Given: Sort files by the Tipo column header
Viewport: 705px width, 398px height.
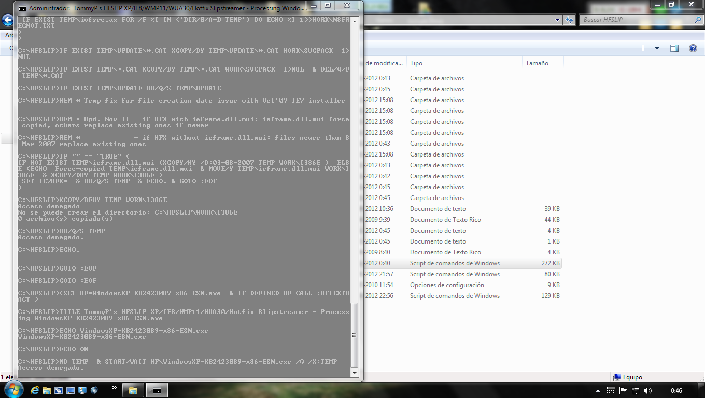Looking at the screenshot, I should click(464, 63).
